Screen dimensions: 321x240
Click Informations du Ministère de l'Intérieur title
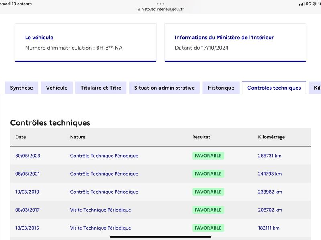coord(224,38)
